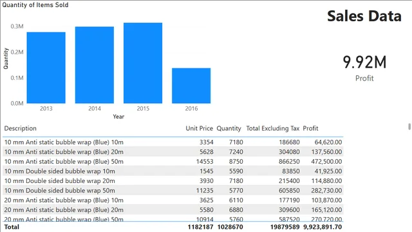Click the Total row label
The width and height of the screenshot is (412, 232).
tap(12, 227)
